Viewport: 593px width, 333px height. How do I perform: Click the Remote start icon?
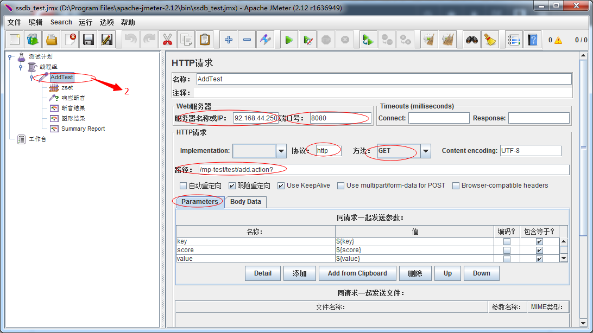click(368, 39)
